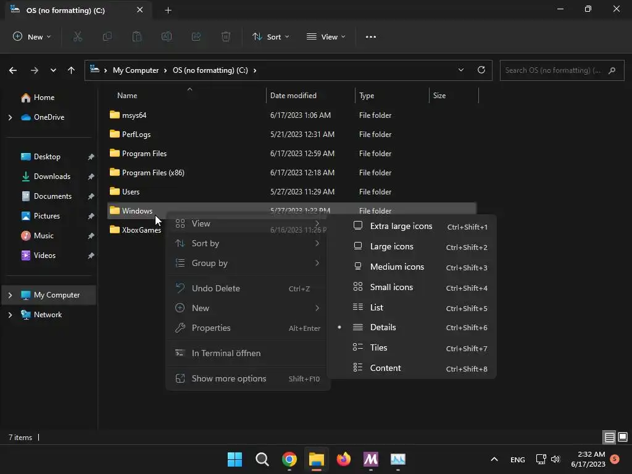Screen dimensions: 632x474
Task: Click the Cut scissors toolbar icon
Action: (77, 36)
